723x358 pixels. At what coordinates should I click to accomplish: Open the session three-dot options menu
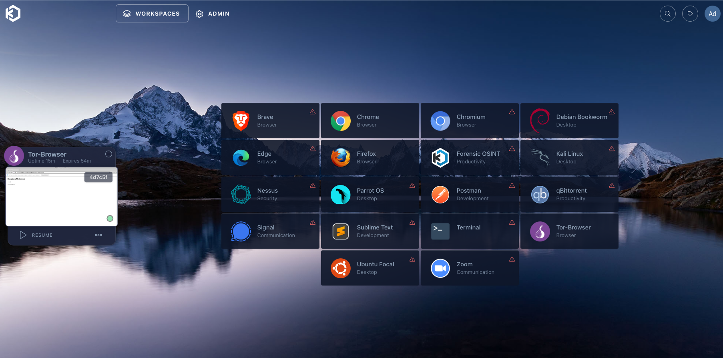98,235
